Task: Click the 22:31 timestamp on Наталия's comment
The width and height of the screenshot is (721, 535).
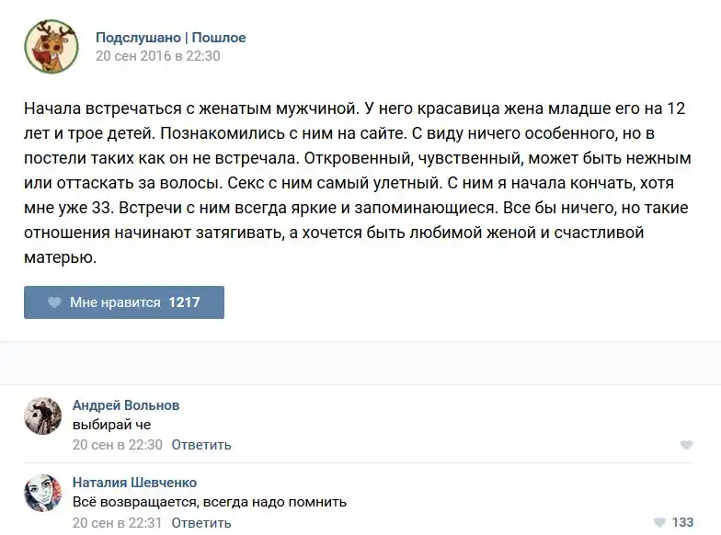Action: [x=118, y=522]
